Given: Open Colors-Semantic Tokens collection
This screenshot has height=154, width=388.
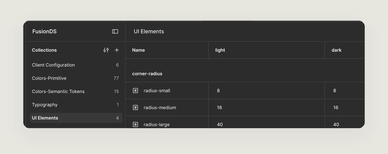Looking at the screenshot, I should [76, 91].
